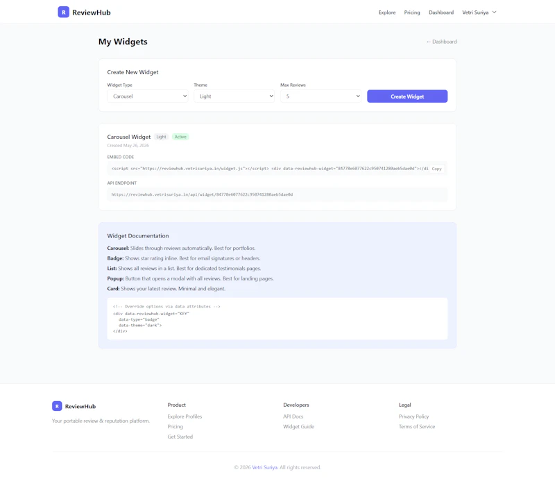This screenshot has height=488, width=555.
Task: Go to Explore in the top navigation
Action: (387, 12)
